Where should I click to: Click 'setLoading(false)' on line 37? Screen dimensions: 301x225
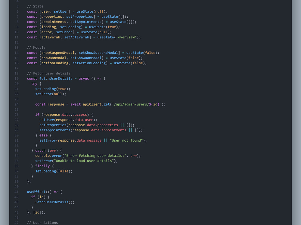pos(53,171)
